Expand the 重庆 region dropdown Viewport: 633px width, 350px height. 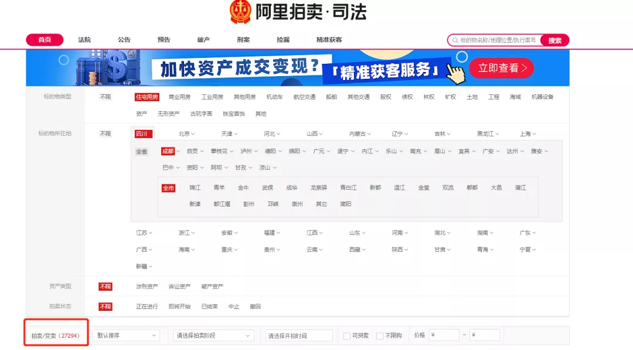click(x=229, y=250)
